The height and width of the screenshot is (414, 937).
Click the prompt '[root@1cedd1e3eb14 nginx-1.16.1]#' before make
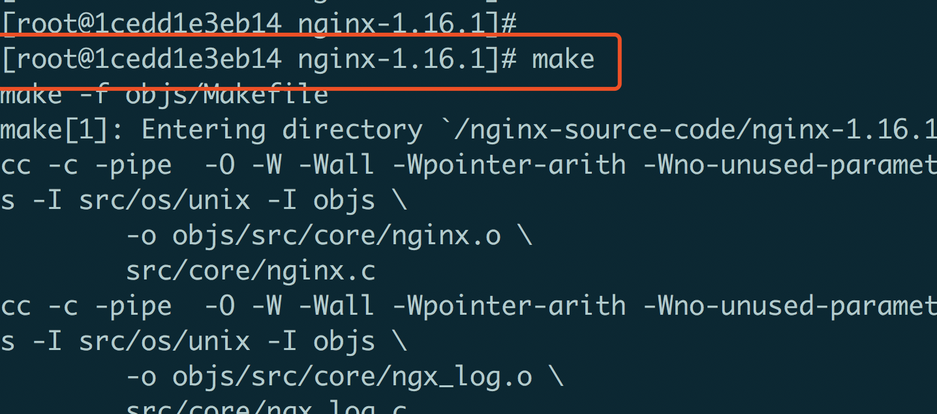(259, 59)
